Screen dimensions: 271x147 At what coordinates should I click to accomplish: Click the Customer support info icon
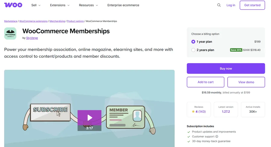[x=217, y=136]
